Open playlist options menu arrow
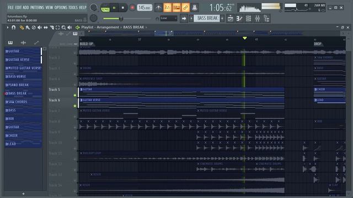The height and width of the screenshot is (198, 353). [7, 28]
